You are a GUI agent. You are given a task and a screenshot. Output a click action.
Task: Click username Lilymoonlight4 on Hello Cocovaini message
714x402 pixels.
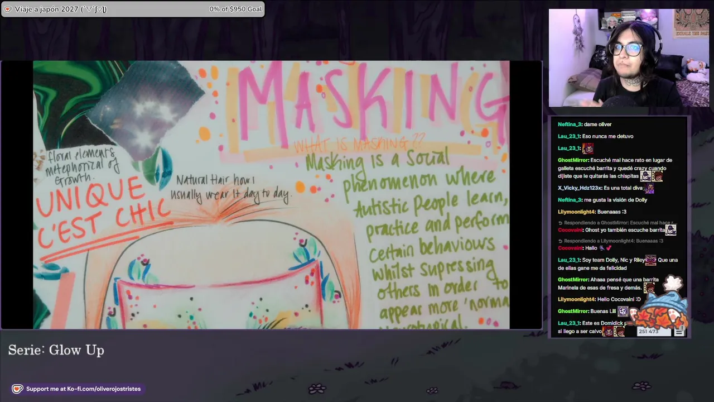coord(577,300)
